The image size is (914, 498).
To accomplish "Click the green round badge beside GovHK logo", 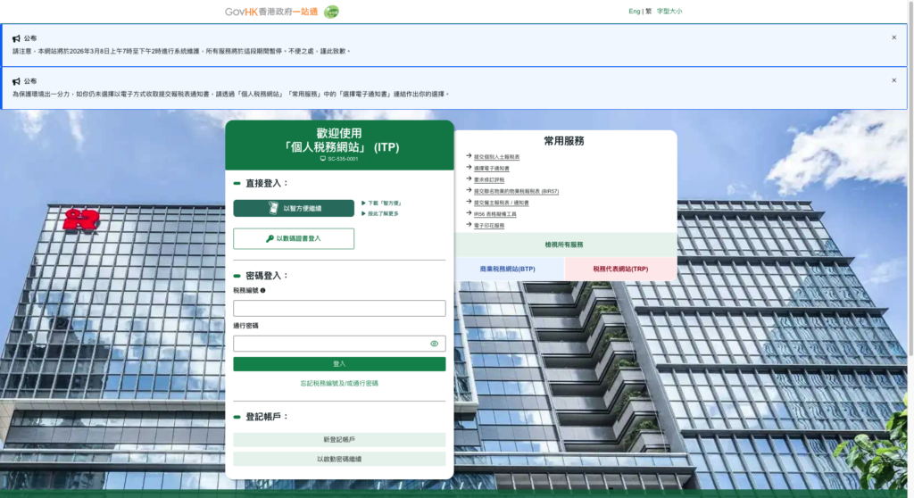I will click(331, 12).
